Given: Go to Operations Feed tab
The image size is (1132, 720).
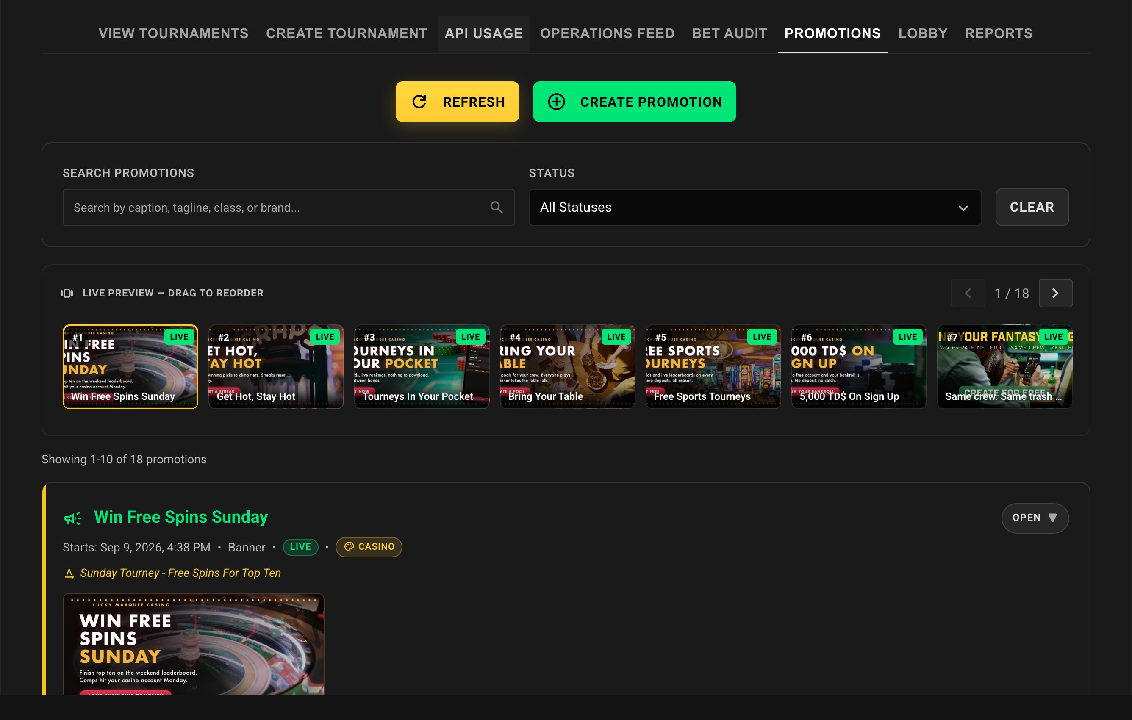Looking at the screenshot, I should click(x=608, y=33).
